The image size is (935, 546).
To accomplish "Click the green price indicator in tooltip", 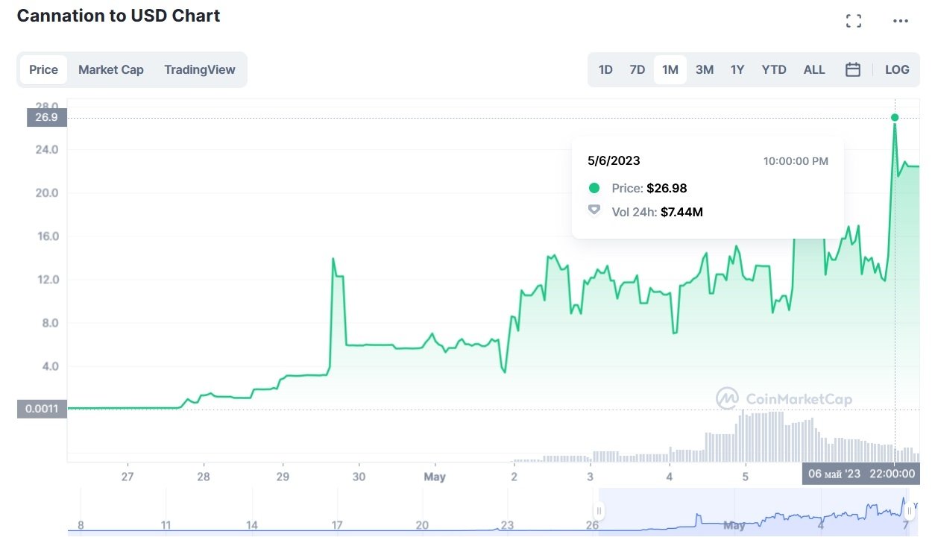I will coord(594,188).
